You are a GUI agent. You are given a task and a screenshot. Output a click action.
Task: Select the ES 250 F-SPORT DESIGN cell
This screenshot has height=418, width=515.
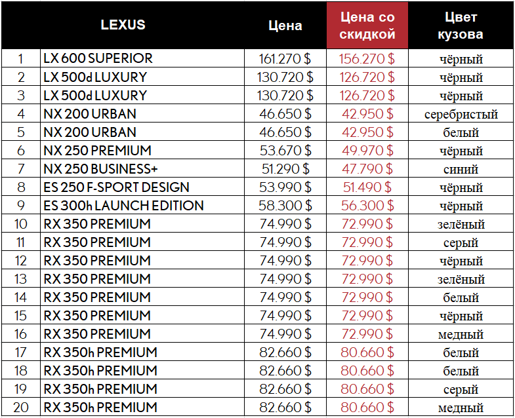(116, 187)
